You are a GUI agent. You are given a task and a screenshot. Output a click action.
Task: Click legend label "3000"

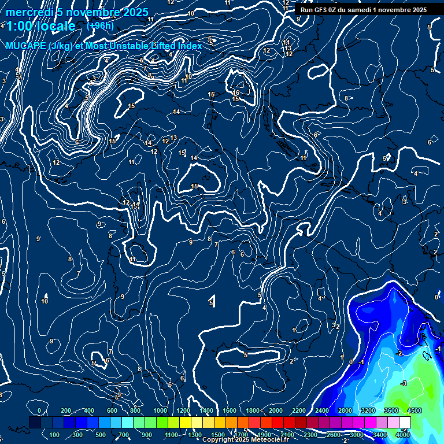(356, 435)
